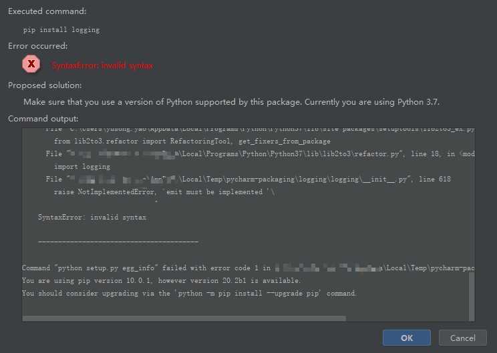Screen dimensions: 497x353
Task: Select the red SyntaxError invalid syntax message
Action: (x=102, y=65)
